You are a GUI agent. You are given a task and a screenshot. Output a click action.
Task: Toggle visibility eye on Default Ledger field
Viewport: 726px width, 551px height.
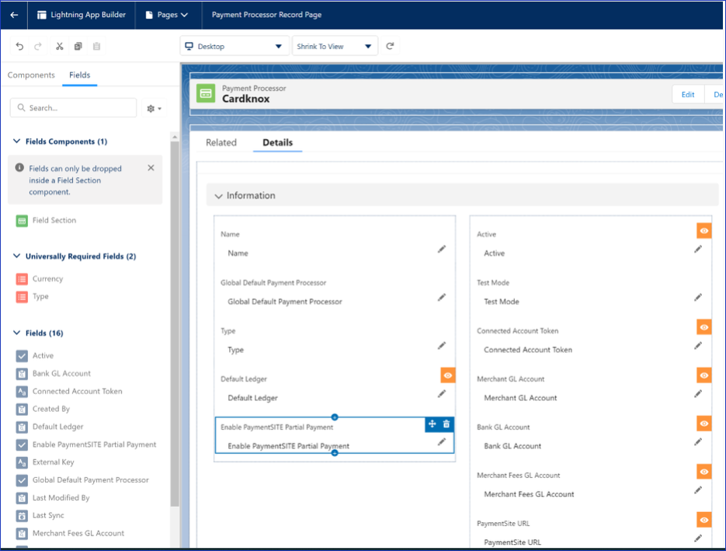[447, 375]
